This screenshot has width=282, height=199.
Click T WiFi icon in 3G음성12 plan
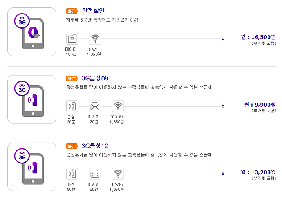tap(118, 174)
